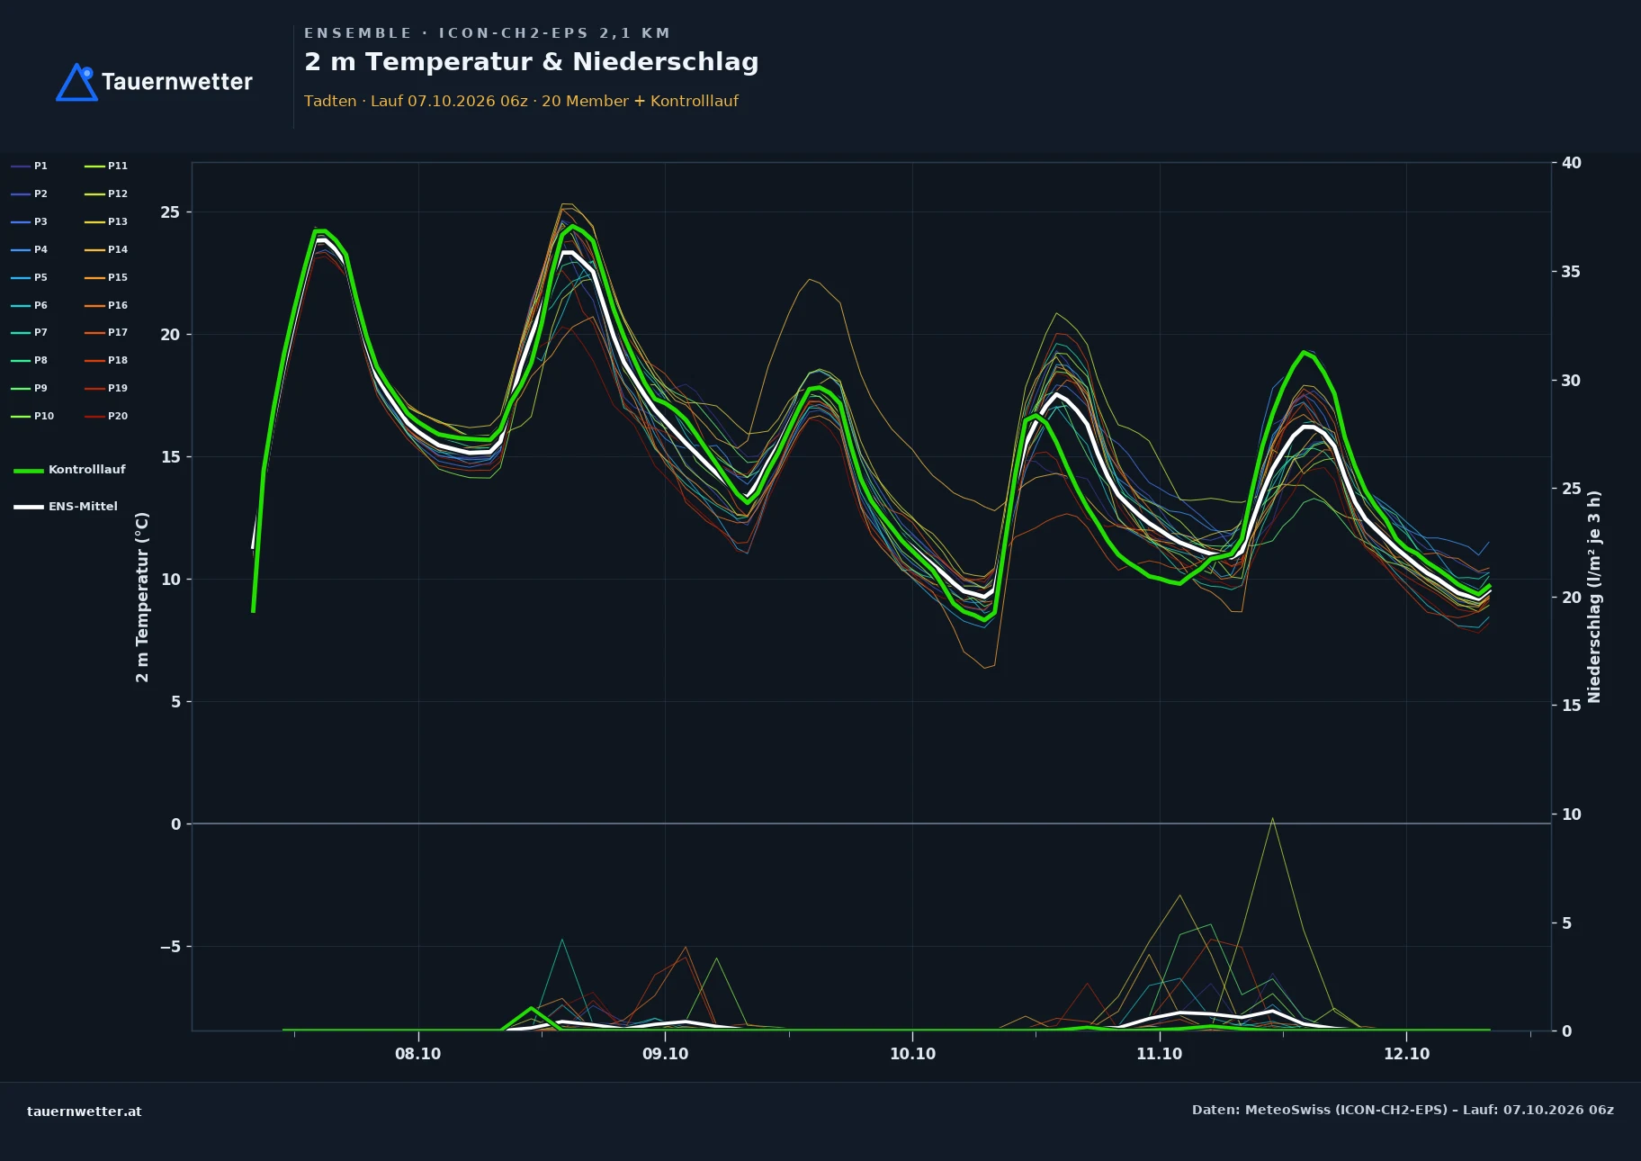Click the Niederschlag axis title
Viewport: 1641px width, 1161px height.
[1594, 597]
